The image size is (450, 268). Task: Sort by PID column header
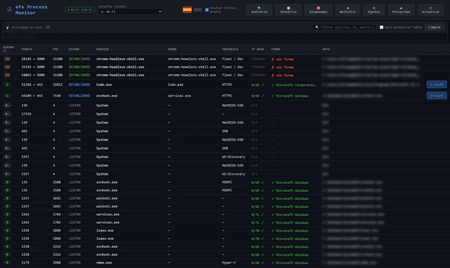(56, 49)
